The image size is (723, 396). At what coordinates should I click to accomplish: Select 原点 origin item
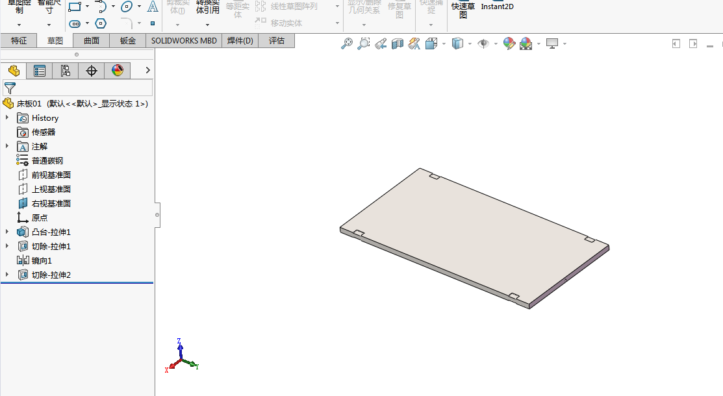pos(32,217)
